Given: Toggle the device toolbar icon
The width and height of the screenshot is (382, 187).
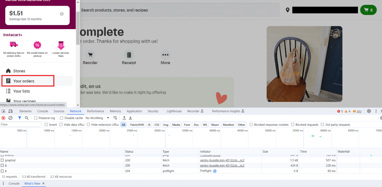Looking at the screenshot, I should 10,111.
